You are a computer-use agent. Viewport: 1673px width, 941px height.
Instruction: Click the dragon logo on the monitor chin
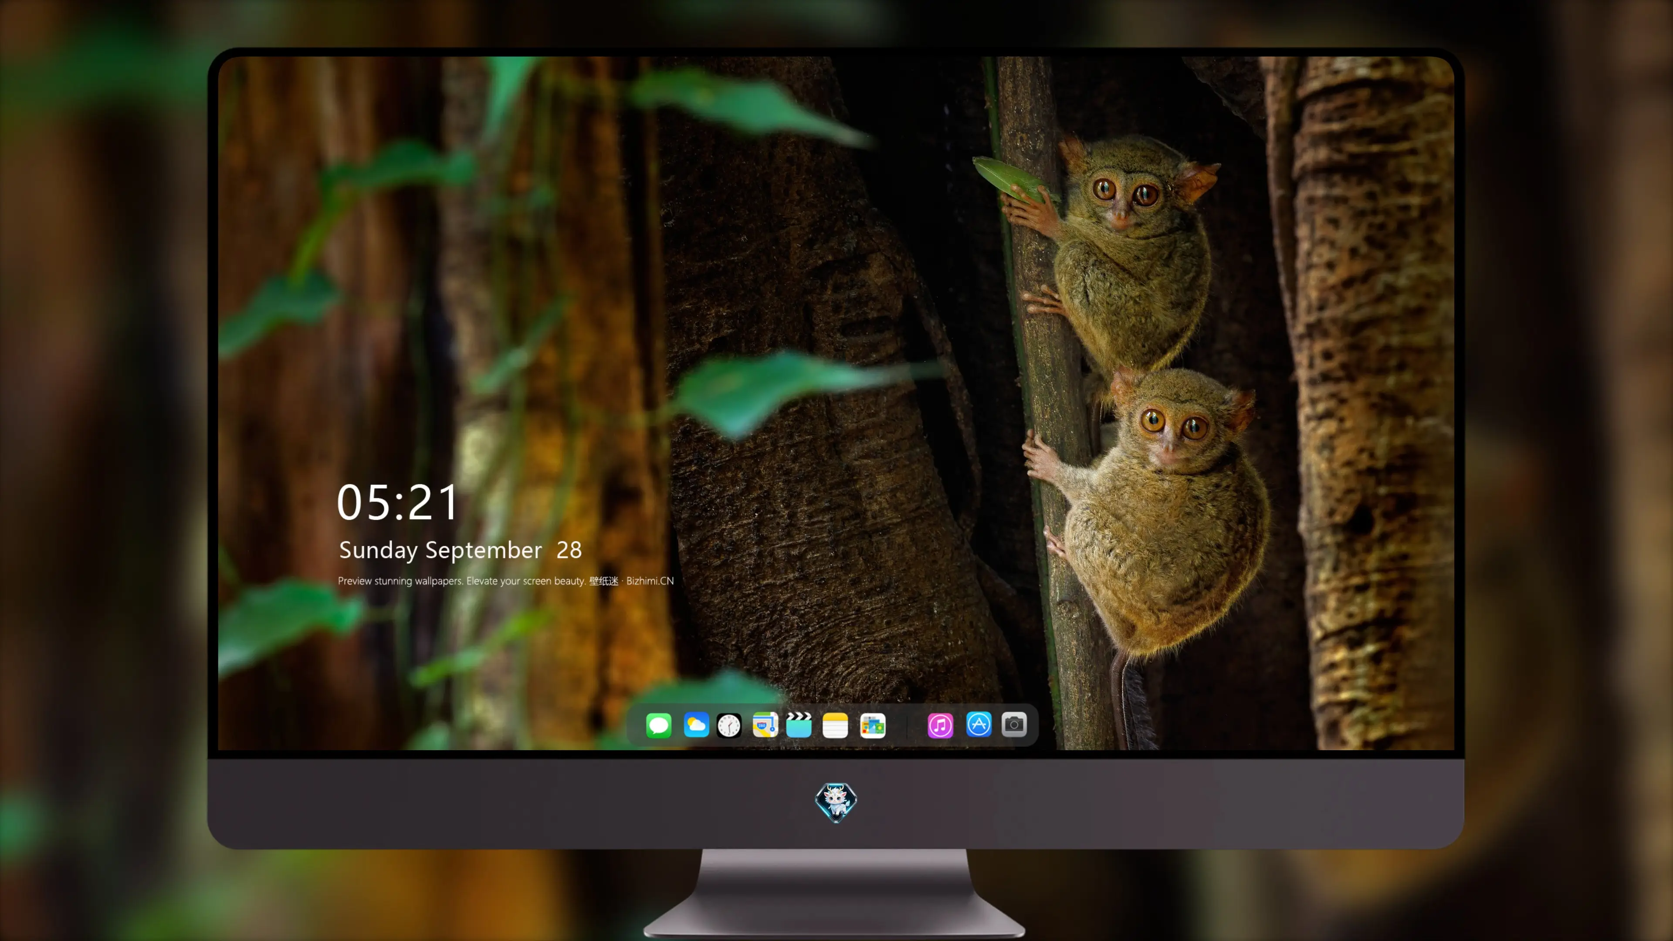click(836, 802)
